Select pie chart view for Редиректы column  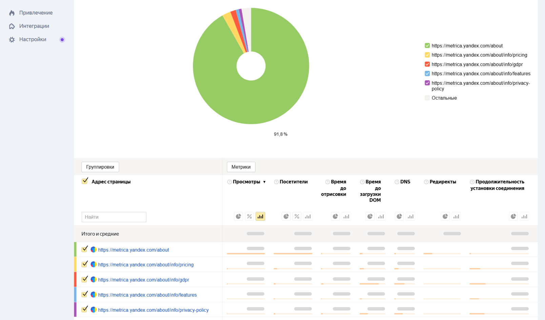coord(445,217)
